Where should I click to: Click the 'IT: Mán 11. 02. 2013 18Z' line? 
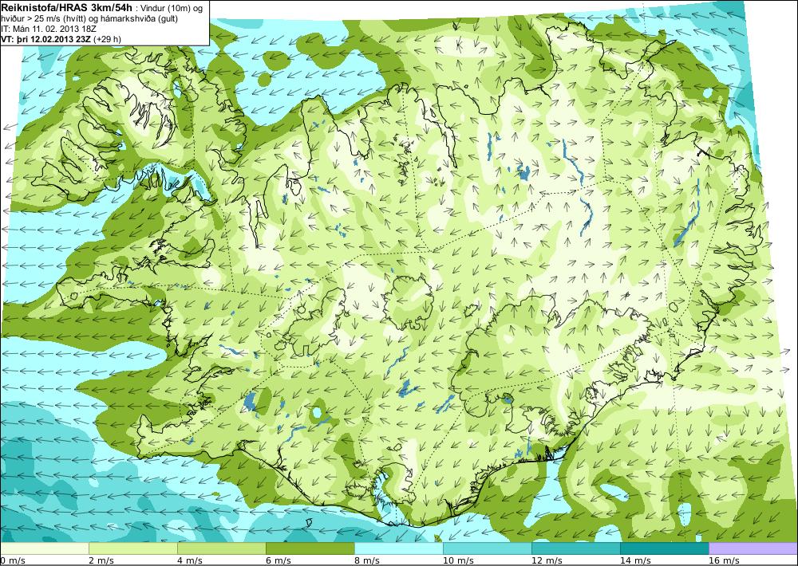[x=49, y=29]
